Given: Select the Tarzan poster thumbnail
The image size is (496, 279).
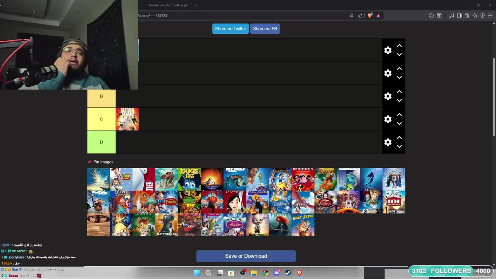Looking at the screenshot, I should pyautogui.click(x=325, y=179).
